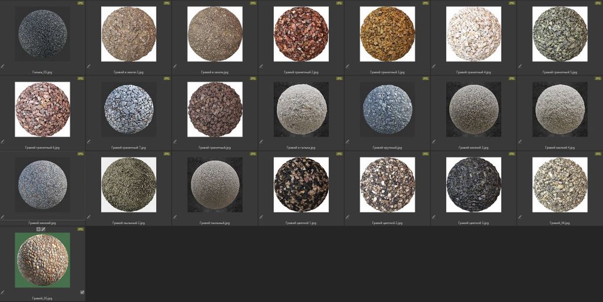Click the edit pencil on Гравий крупный.jpg
The width and height of the screenshot is (603, 302).
tap(347, 142)
